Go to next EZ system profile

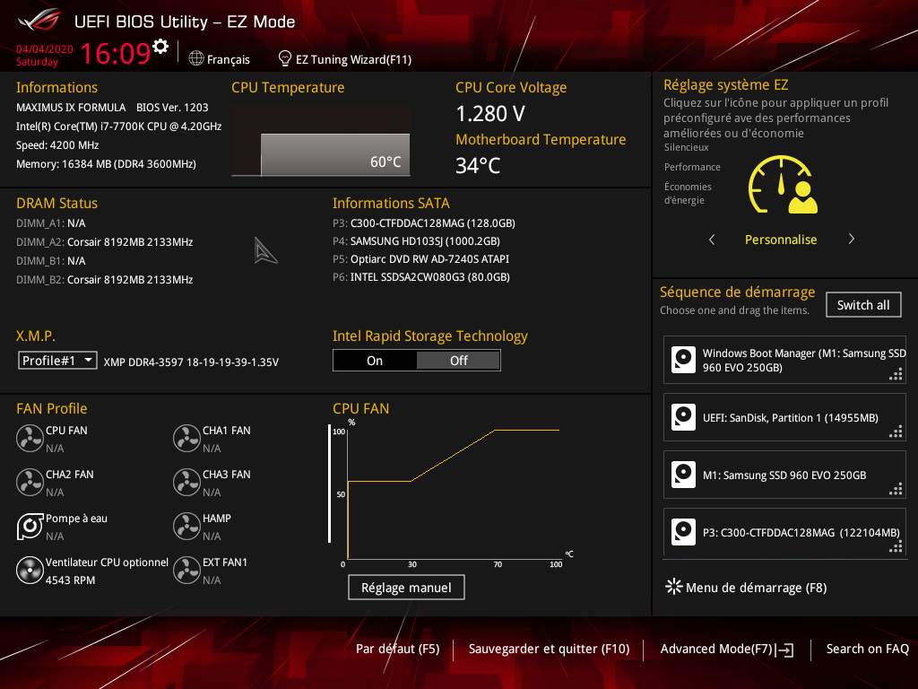852,239
